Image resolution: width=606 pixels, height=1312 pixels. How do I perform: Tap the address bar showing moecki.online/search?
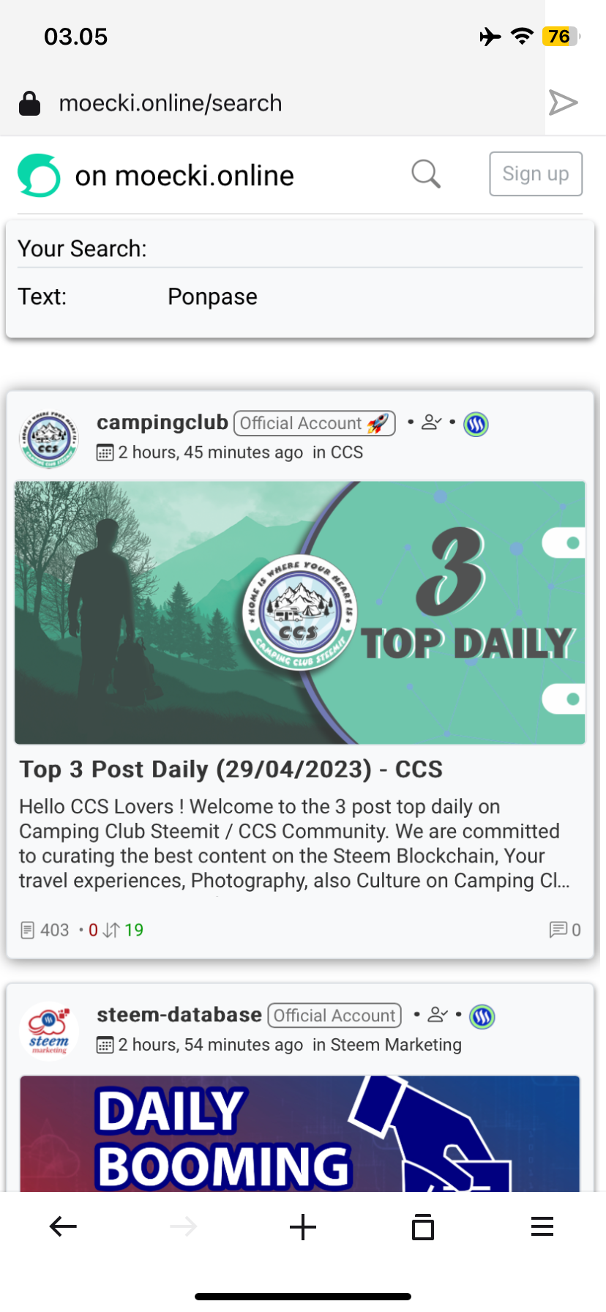coord(171,103)
